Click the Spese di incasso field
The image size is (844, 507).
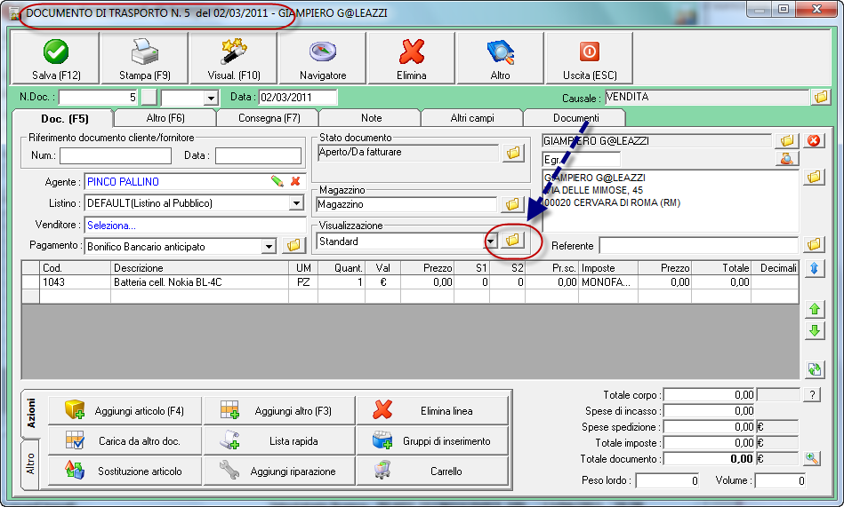point(710,411)
